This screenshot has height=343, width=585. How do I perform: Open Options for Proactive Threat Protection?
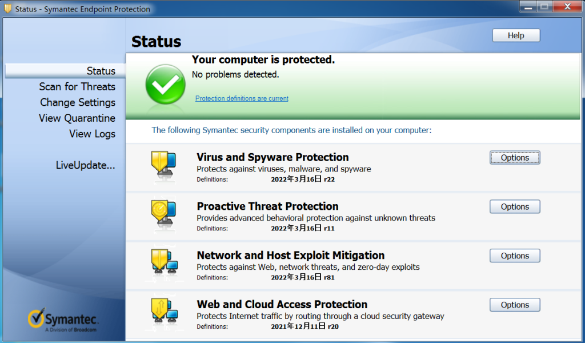[x=514, y=206]
